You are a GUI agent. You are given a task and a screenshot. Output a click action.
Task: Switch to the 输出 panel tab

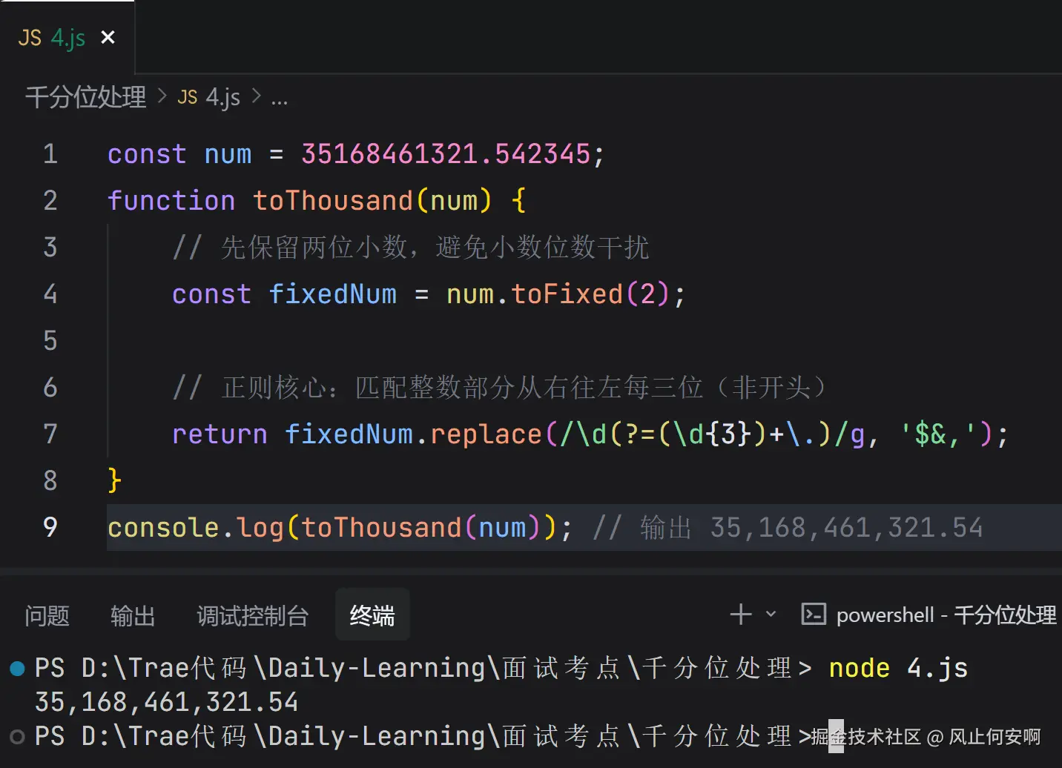[x=133, y=615]
